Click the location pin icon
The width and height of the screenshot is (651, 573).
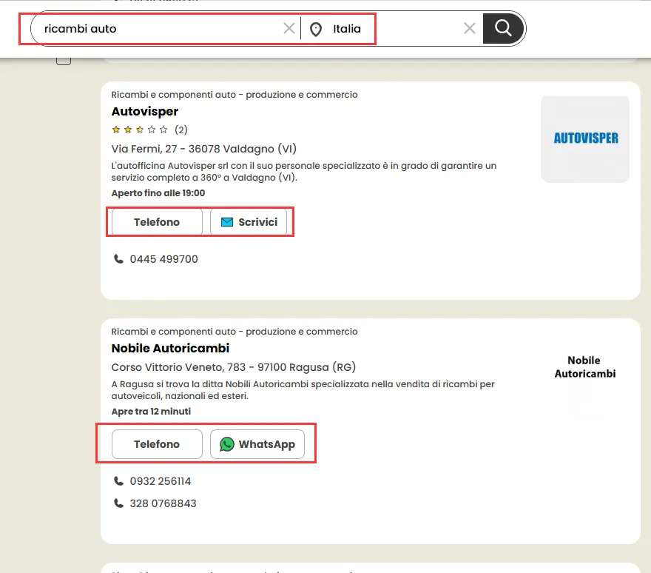point(316,30)
